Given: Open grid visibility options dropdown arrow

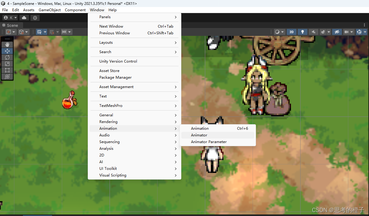Looking at the screenshot, I should tap(45, 32).
